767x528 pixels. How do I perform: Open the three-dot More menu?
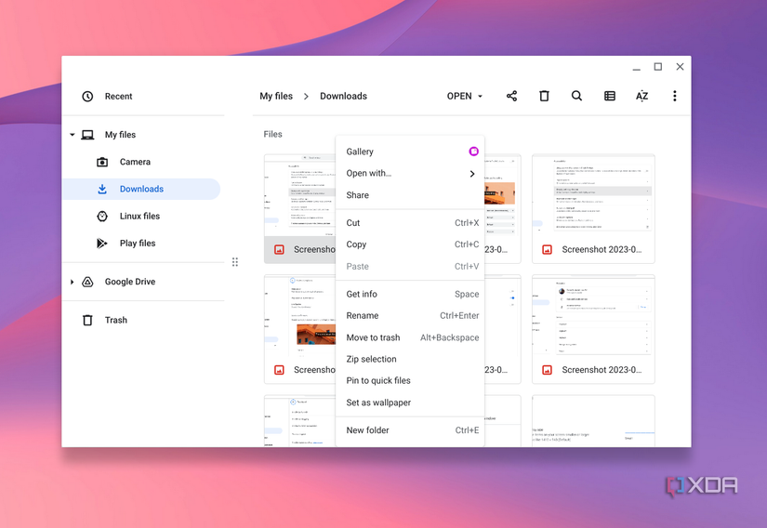[675, 96]
